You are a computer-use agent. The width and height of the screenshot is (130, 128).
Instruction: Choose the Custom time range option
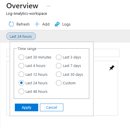(59, 83)
